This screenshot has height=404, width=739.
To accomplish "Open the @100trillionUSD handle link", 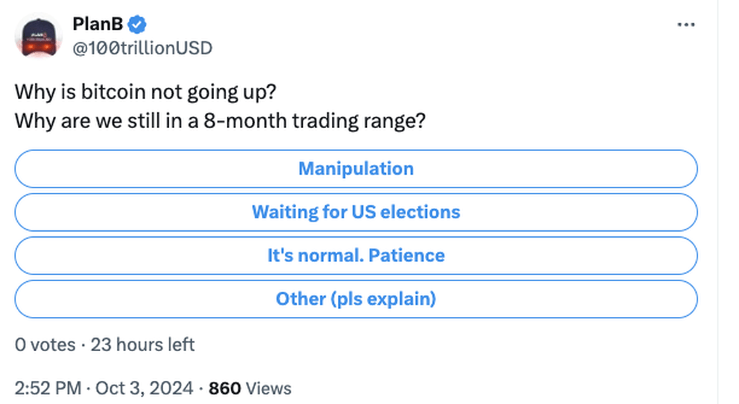I will click(x=142, y=48).
